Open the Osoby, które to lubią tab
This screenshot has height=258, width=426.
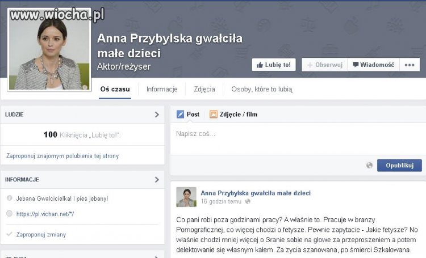(262, 89)
